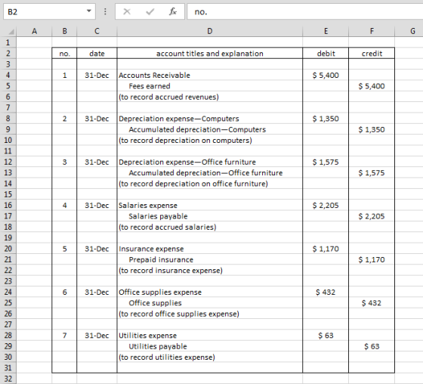Select the 'Office supplies' cell in row 25
Image resolution: width=423 pixels, height=384 pixels.
210,303
